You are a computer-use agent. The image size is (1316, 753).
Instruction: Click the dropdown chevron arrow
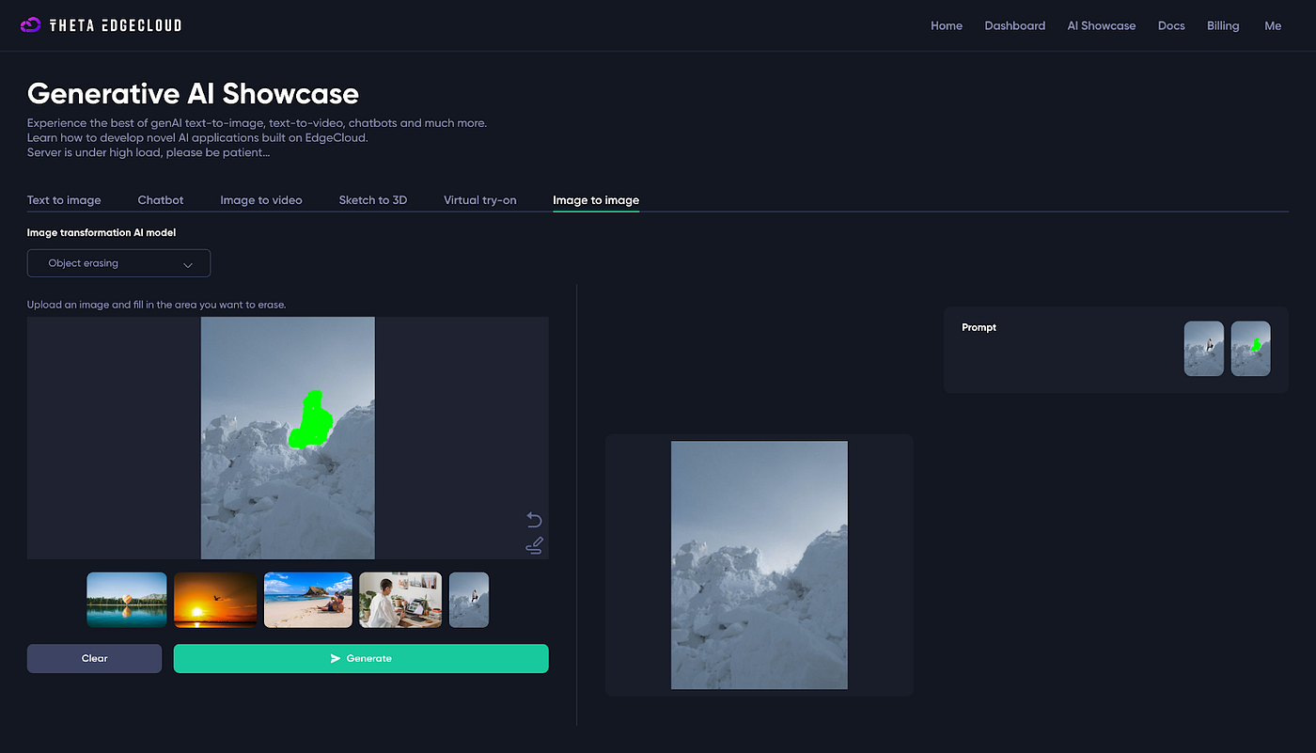(x=188, y=264)
